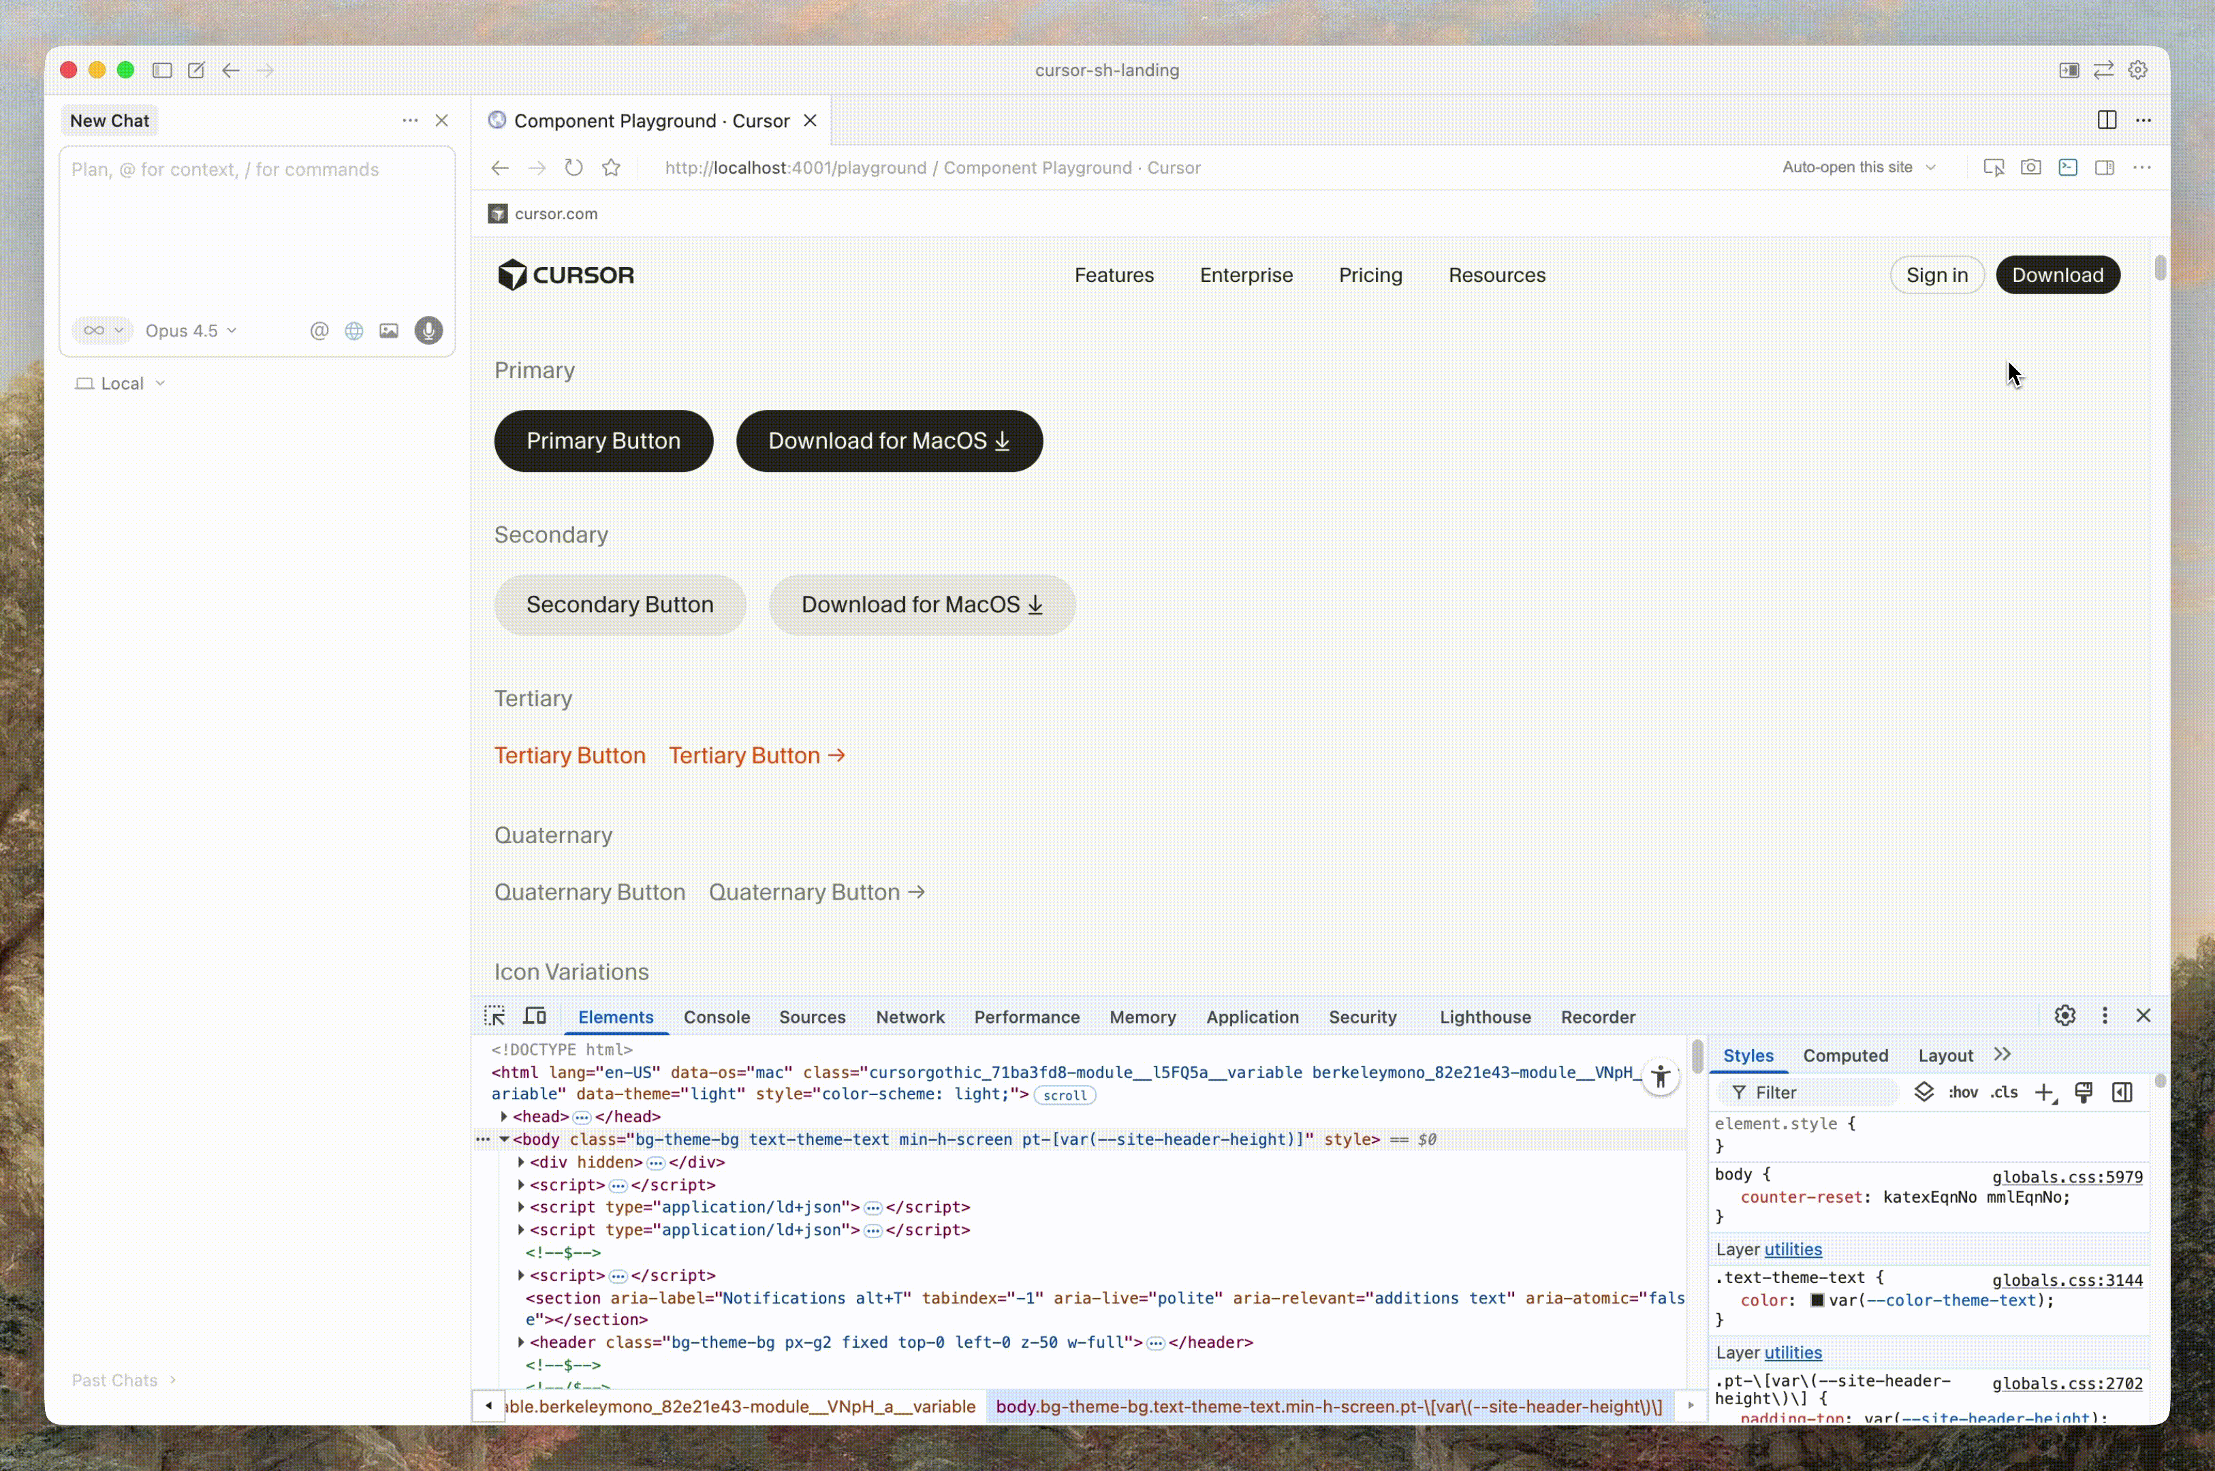
Task: Toggle the :hov element state panel
Action: [x=1962, y=1092]
